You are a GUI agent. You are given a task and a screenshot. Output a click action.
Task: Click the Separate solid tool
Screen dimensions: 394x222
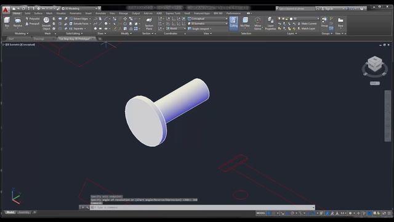[76, 29]
